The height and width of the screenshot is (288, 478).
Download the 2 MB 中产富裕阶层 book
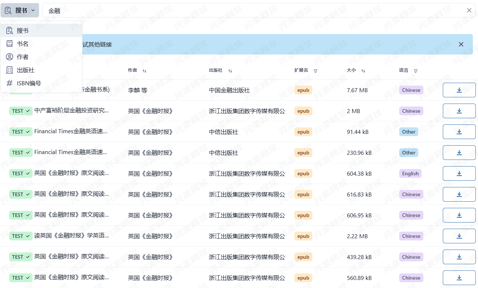tap(459, 111)
